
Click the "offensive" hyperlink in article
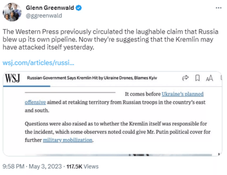[35, 102]
